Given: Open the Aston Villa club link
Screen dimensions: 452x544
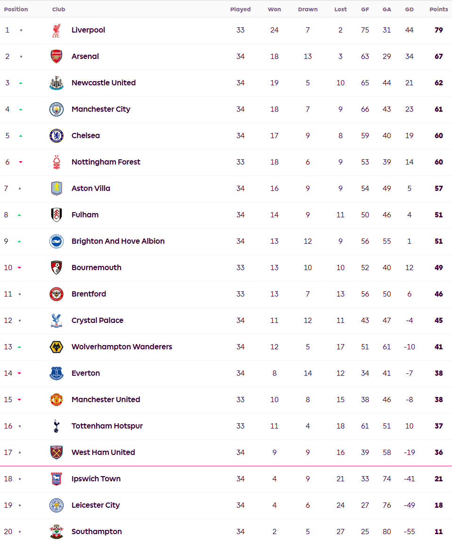Looking at the screenshot, I should point(91,189).
